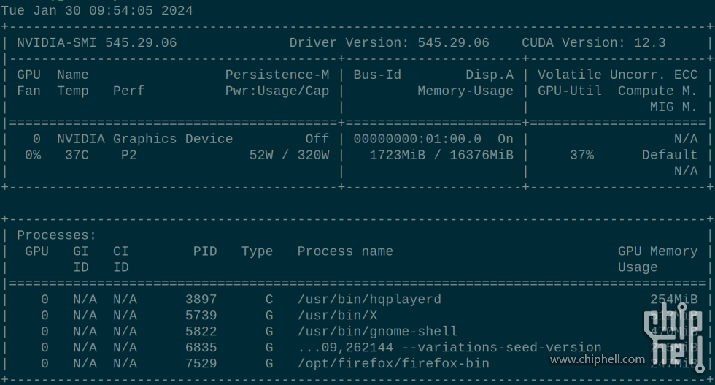Click the 'Type' column header
715x385 pixels.
257,251
